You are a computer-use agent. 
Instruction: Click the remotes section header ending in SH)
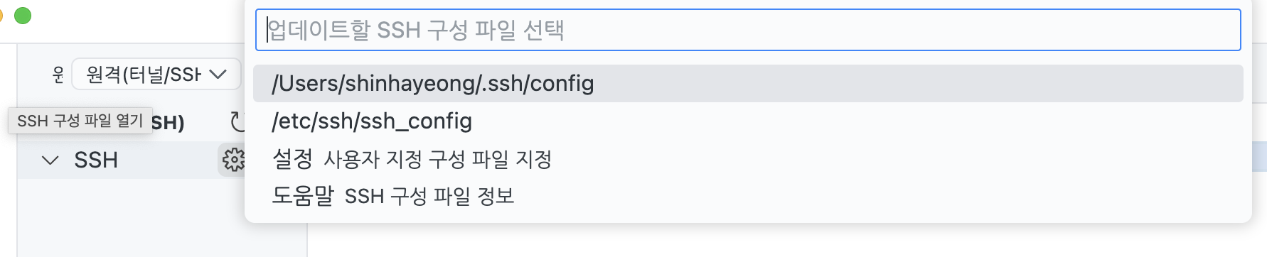(x=168, y=123)
